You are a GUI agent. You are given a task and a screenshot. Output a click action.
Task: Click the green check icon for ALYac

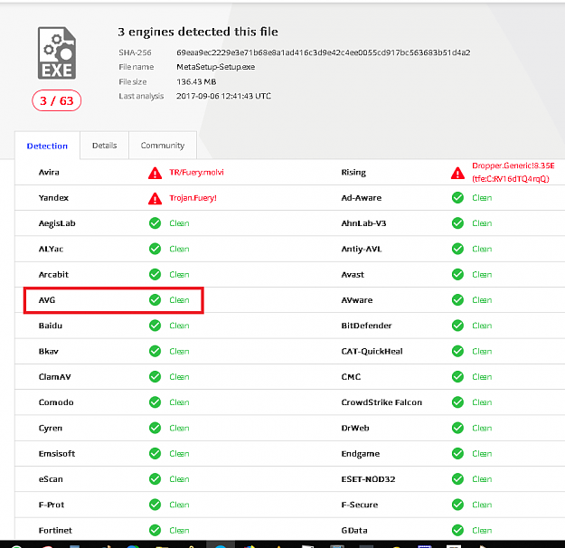click(x=155, y=249)
